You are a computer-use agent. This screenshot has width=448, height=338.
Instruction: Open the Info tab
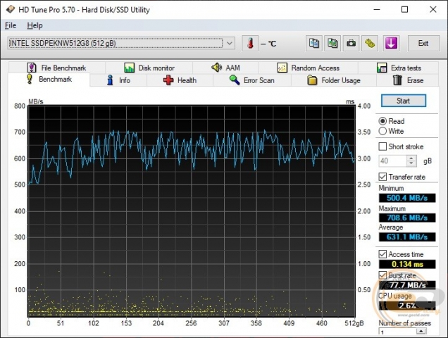click(x=118, y=80)
